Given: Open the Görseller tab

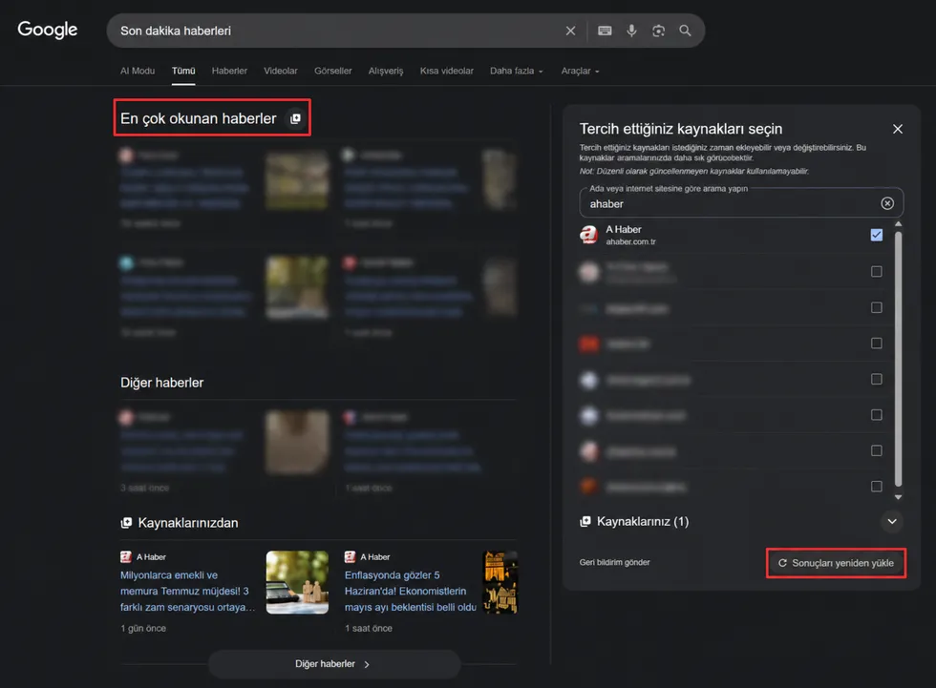Looking at the screenshot, I should [x=333, y=71].
